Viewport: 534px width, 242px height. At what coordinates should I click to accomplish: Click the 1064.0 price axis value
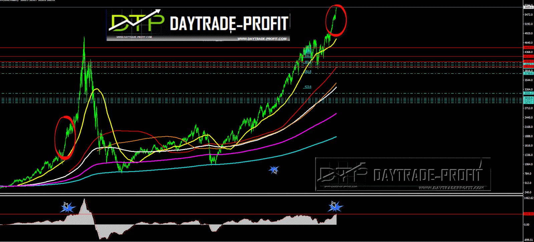point(528,164)
